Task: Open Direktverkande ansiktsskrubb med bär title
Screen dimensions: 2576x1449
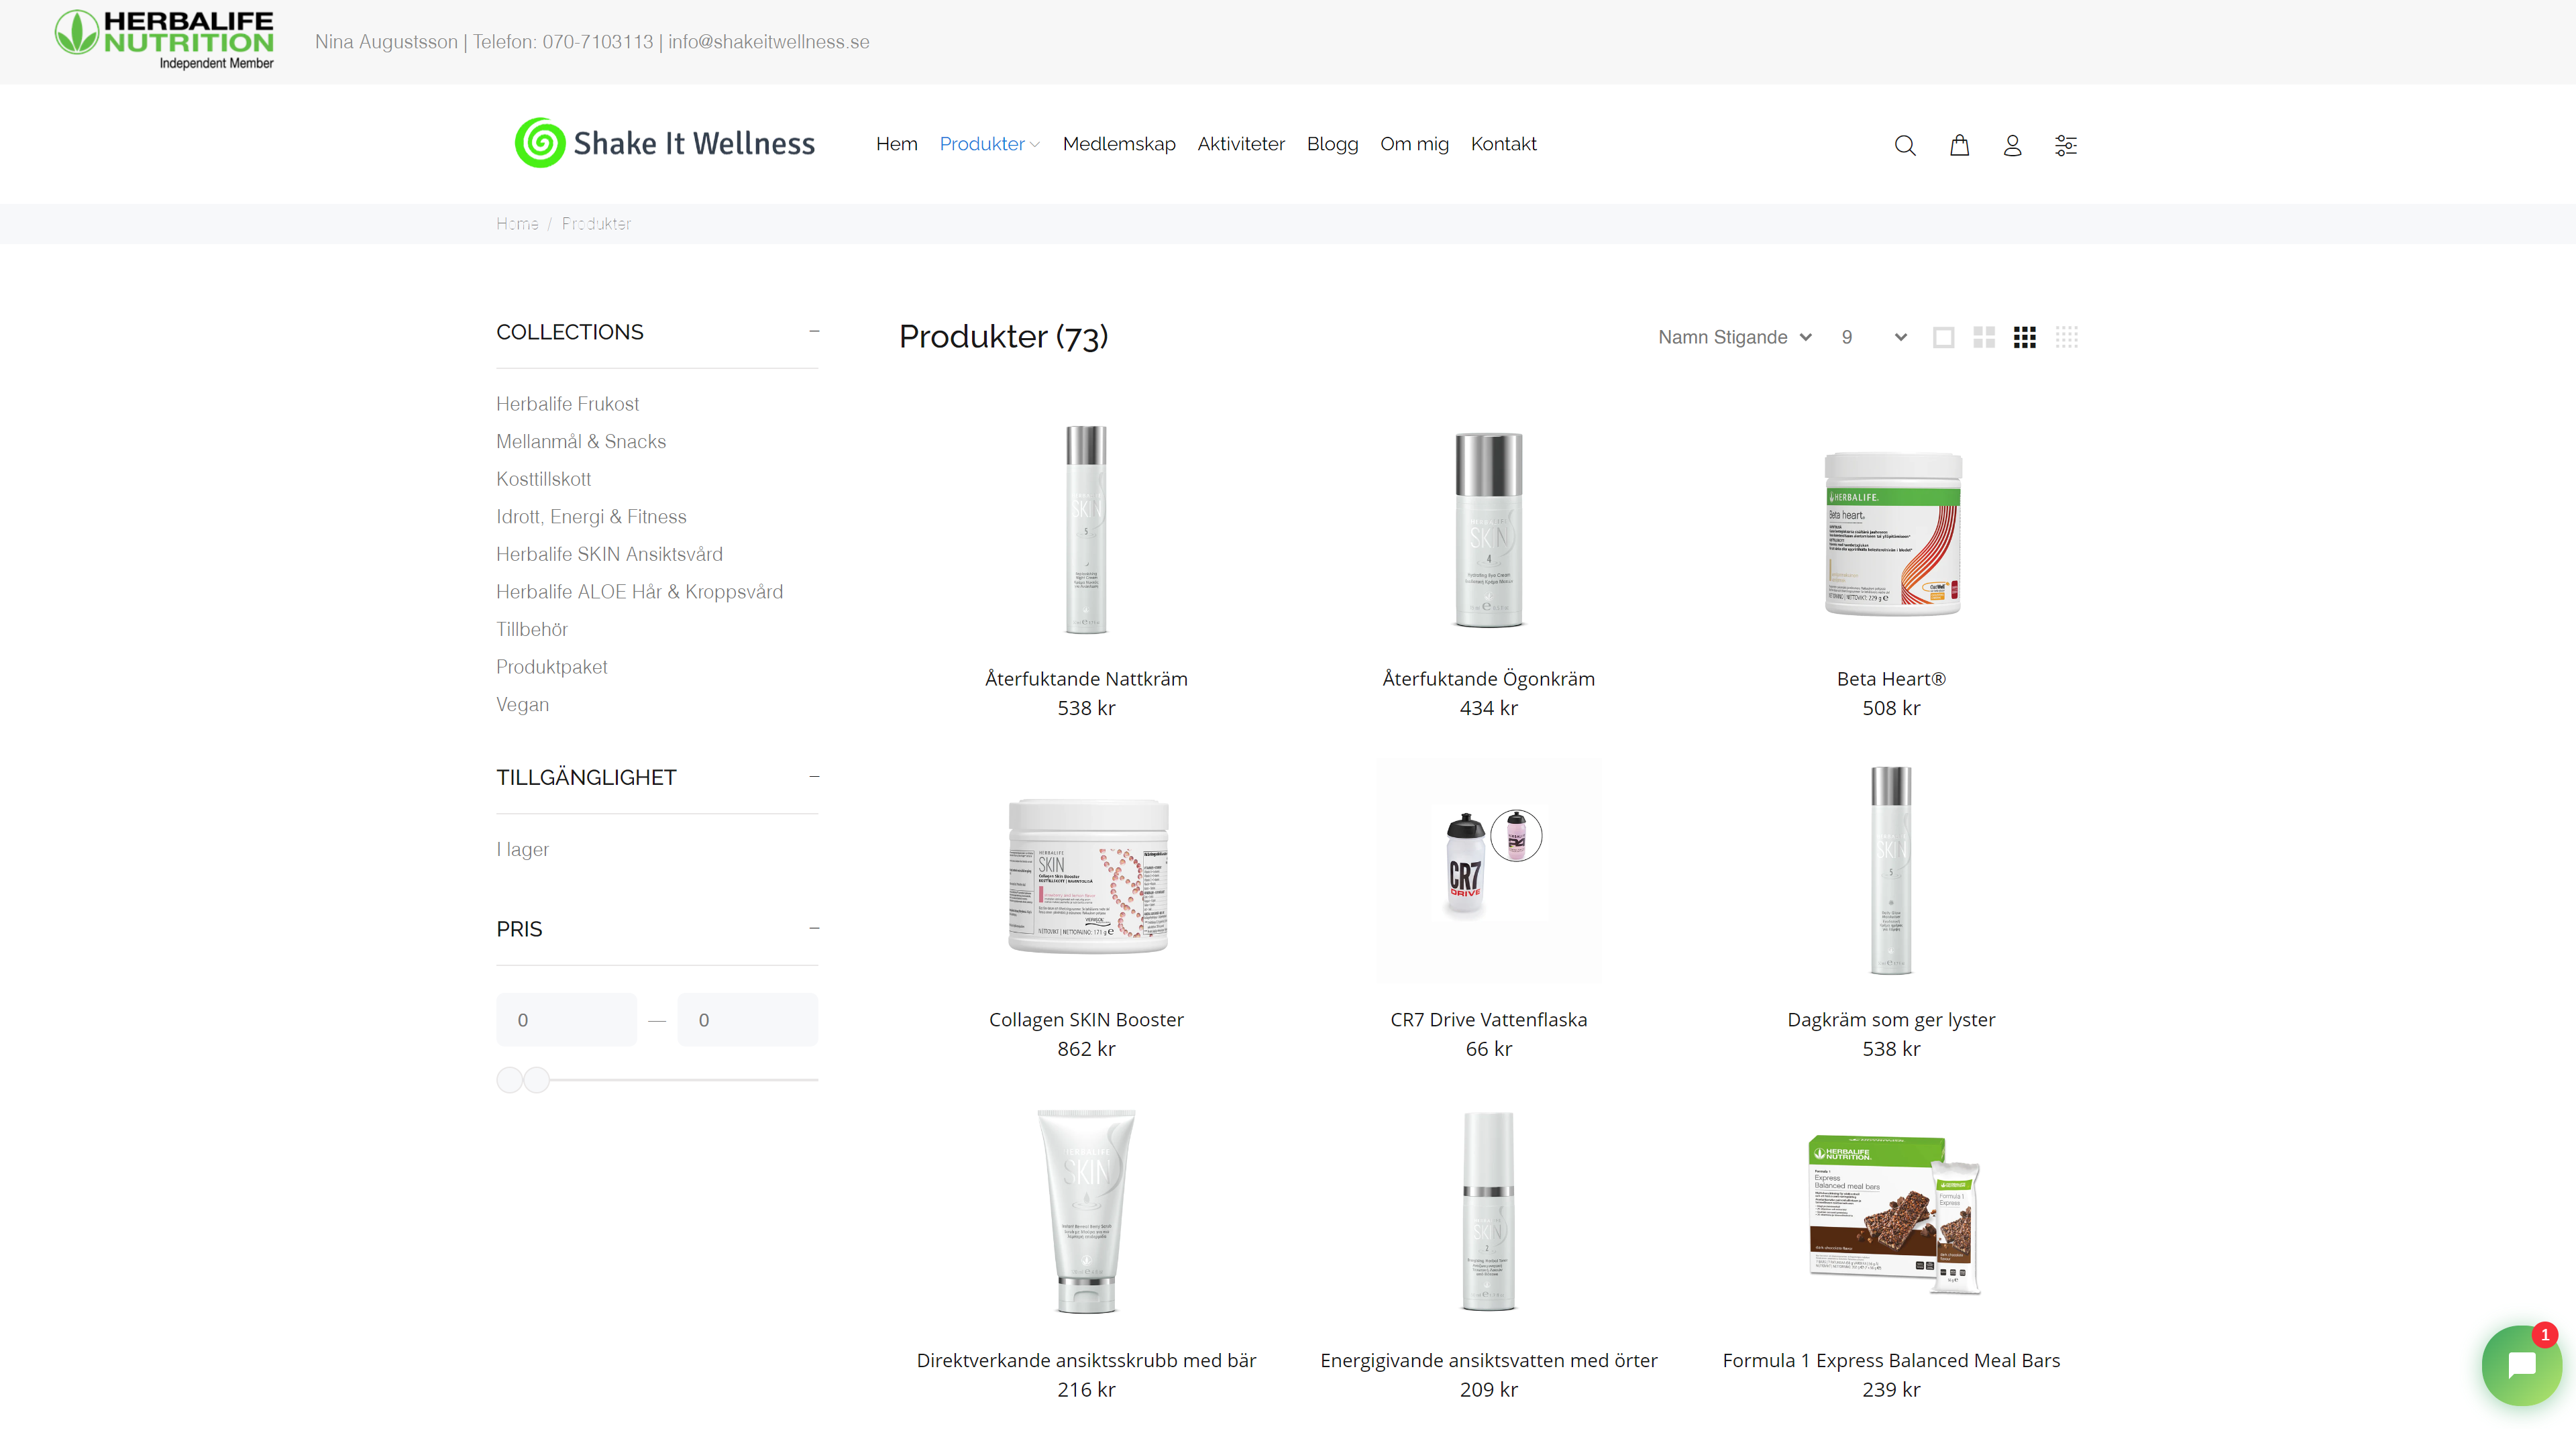Action: (x=1086, y=1361)
